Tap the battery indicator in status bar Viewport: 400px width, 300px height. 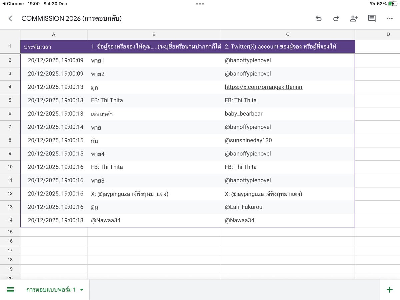[x=393, y=4]
